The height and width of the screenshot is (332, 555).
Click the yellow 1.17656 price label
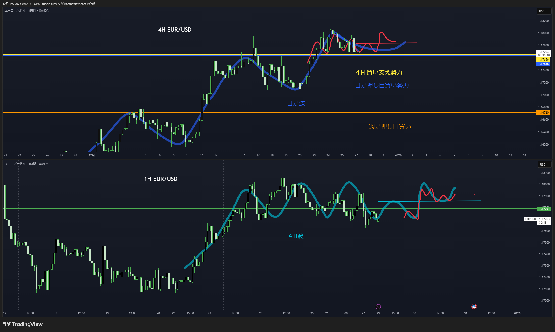[543, 60]
